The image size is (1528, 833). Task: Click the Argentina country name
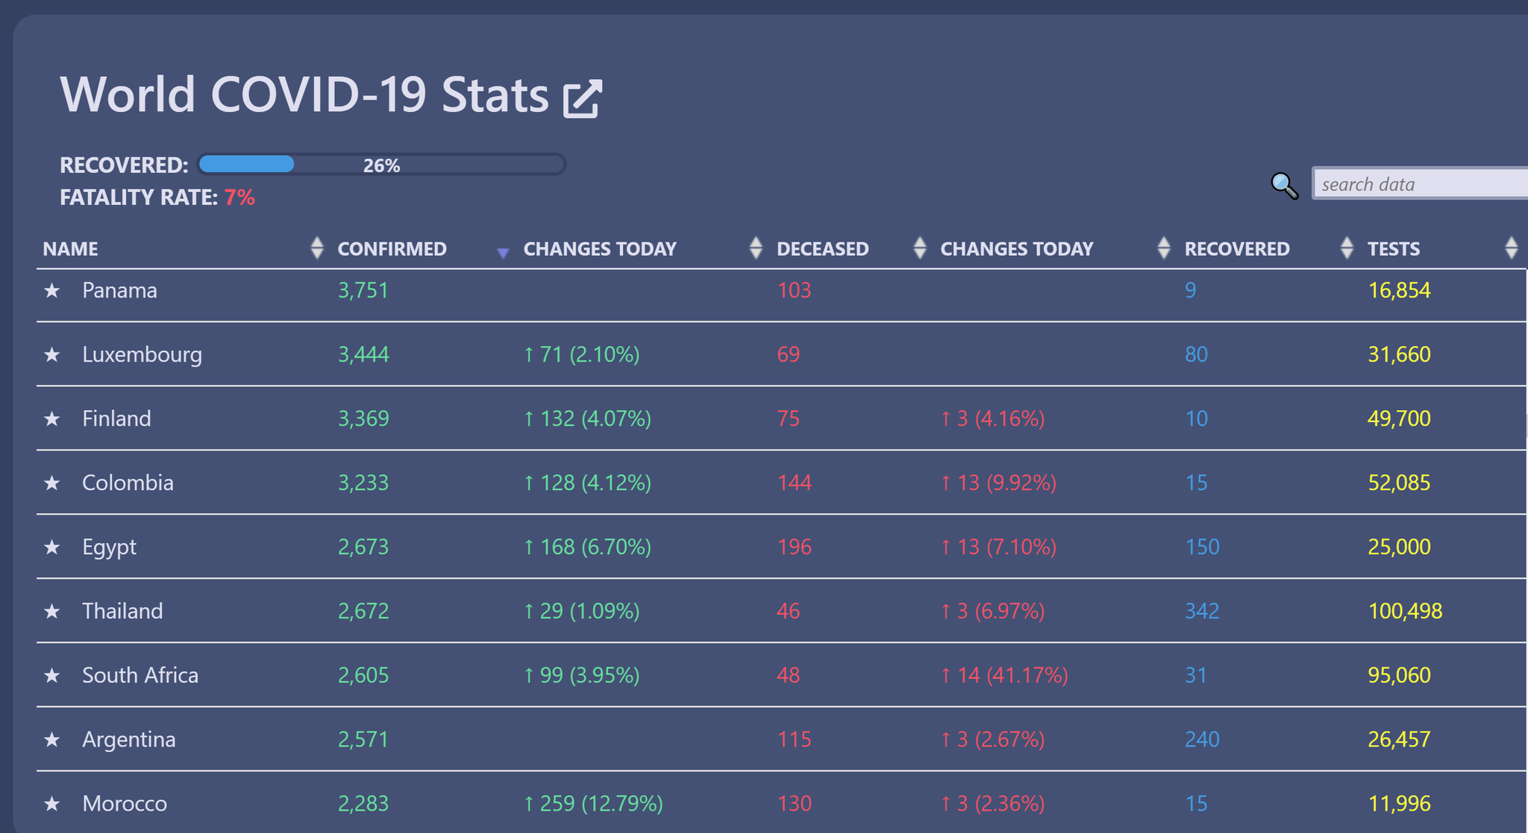pyautogui.click(x=129, y=739)
